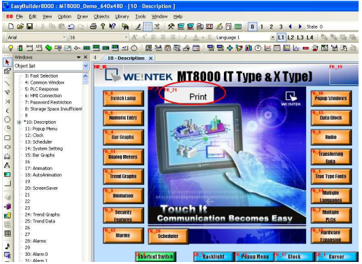Insert a Picture with left toolbar icon

(7, 175)
